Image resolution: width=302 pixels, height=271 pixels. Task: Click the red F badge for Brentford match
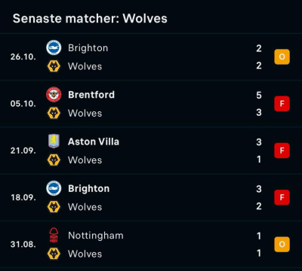click(x=282, y=104)
